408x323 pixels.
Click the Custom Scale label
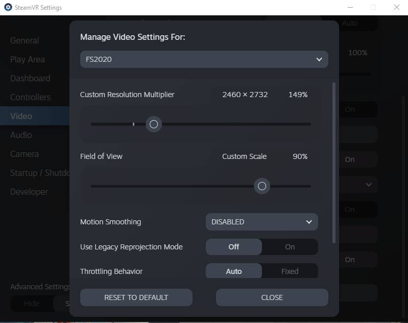click(x=244, y=156)
